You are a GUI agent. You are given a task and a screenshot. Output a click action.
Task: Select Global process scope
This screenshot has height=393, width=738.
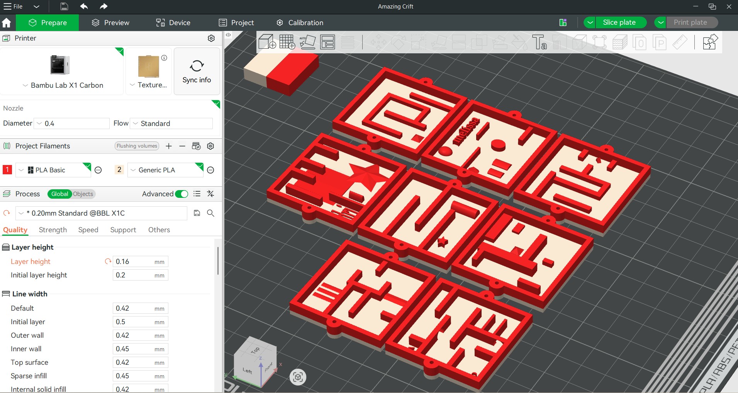tap(59, 194)
